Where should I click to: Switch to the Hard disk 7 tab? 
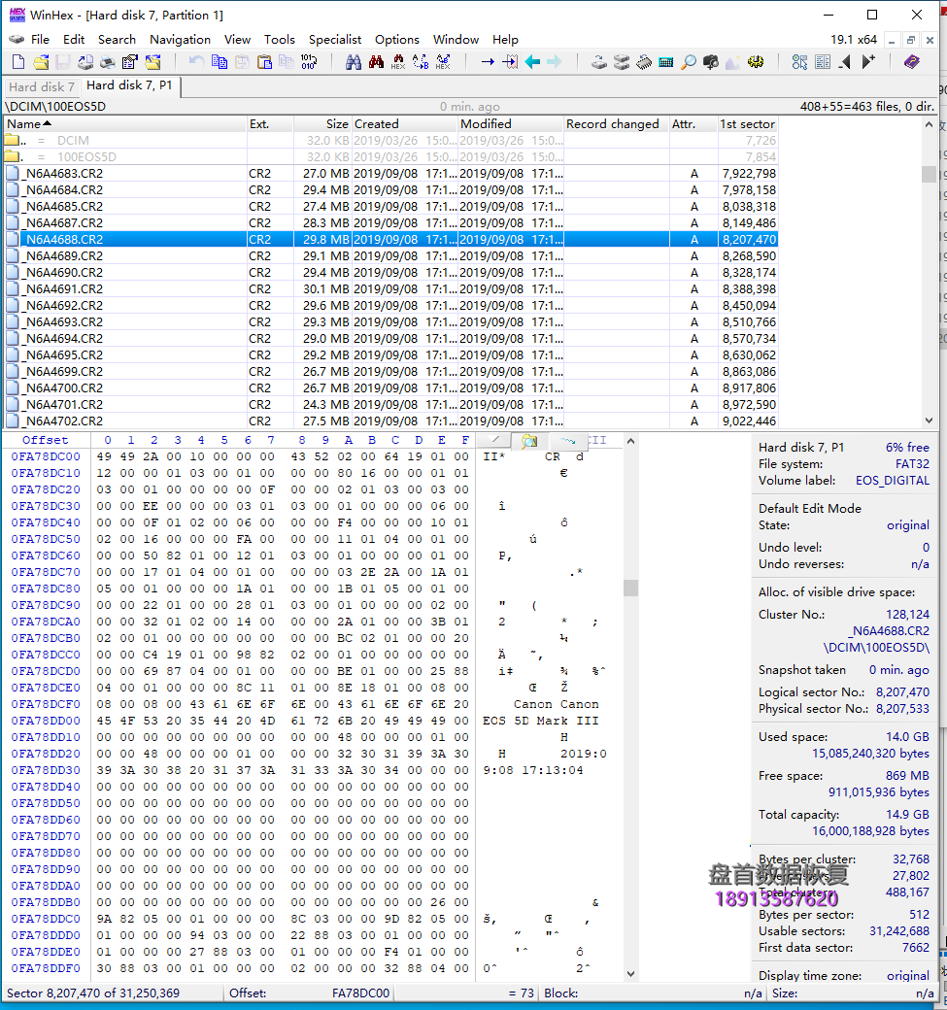(41, 86)
